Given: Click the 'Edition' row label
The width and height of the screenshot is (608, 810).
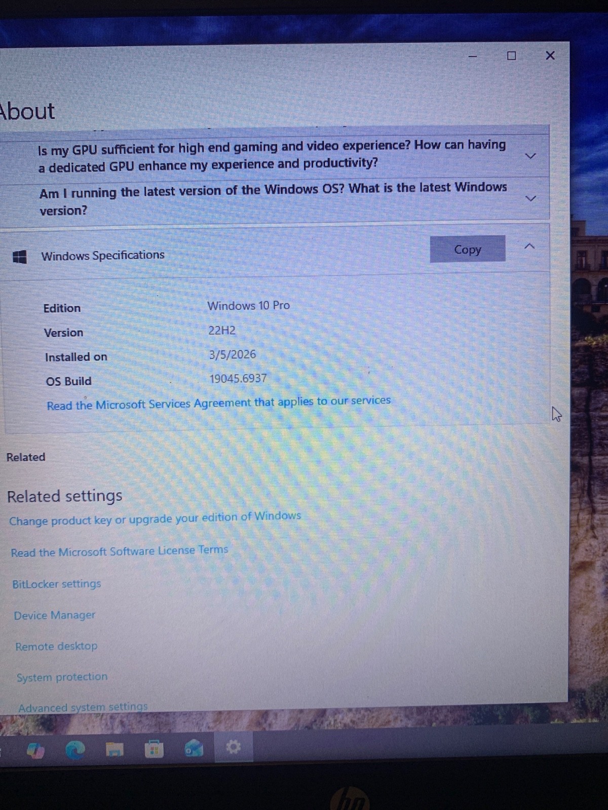Looking at the screenshot, I should point(62,308).
